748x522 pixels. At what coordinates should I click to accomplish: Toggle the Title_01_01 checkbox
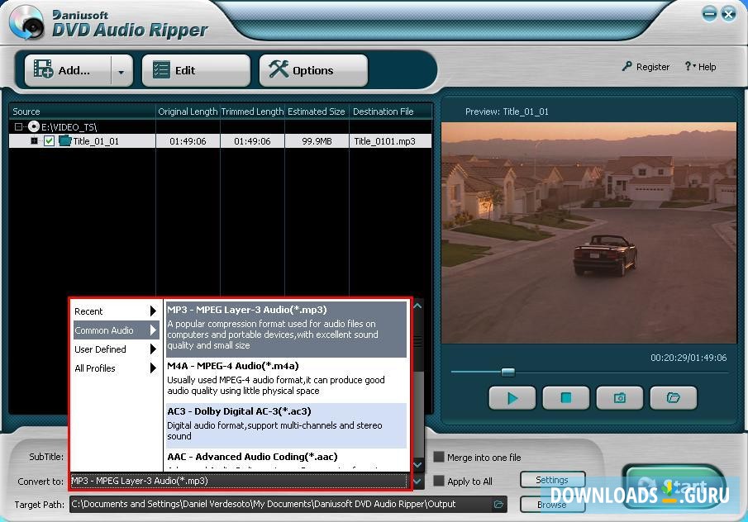point(49,141)
